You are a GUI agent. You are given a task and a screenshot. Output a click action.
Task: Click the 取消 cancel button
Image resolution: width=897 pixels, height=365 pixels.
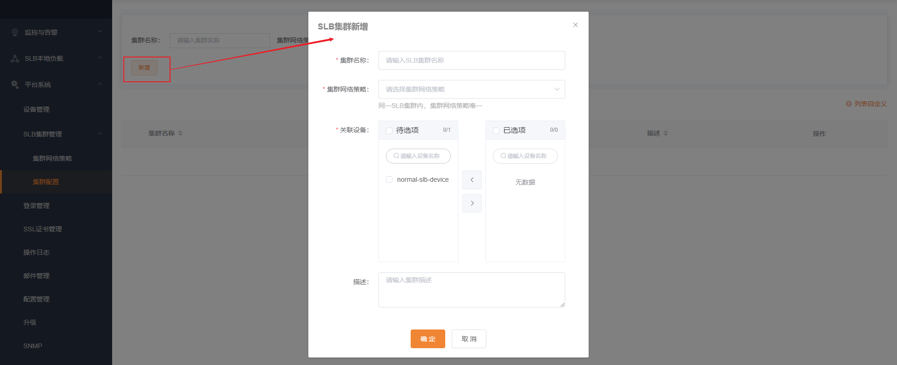pos(469,339)
